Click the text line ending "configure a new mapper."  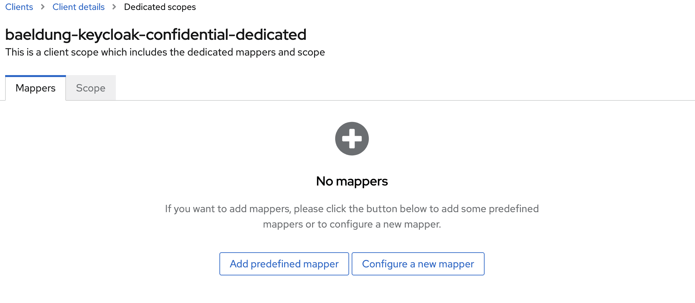click(352, 224)
